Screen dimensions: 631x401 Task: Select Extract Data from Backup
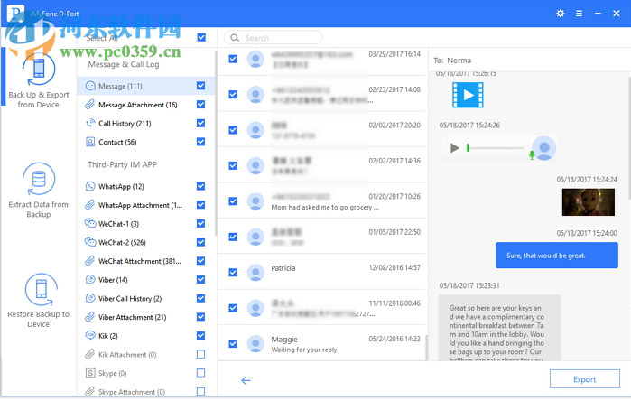(39, 191)
